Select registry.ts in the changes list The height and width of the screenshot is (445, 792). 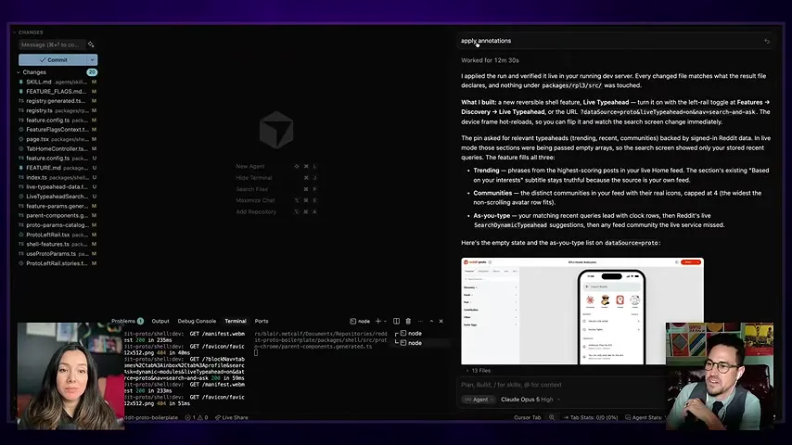pyautogui.click(x=57, y=110)
